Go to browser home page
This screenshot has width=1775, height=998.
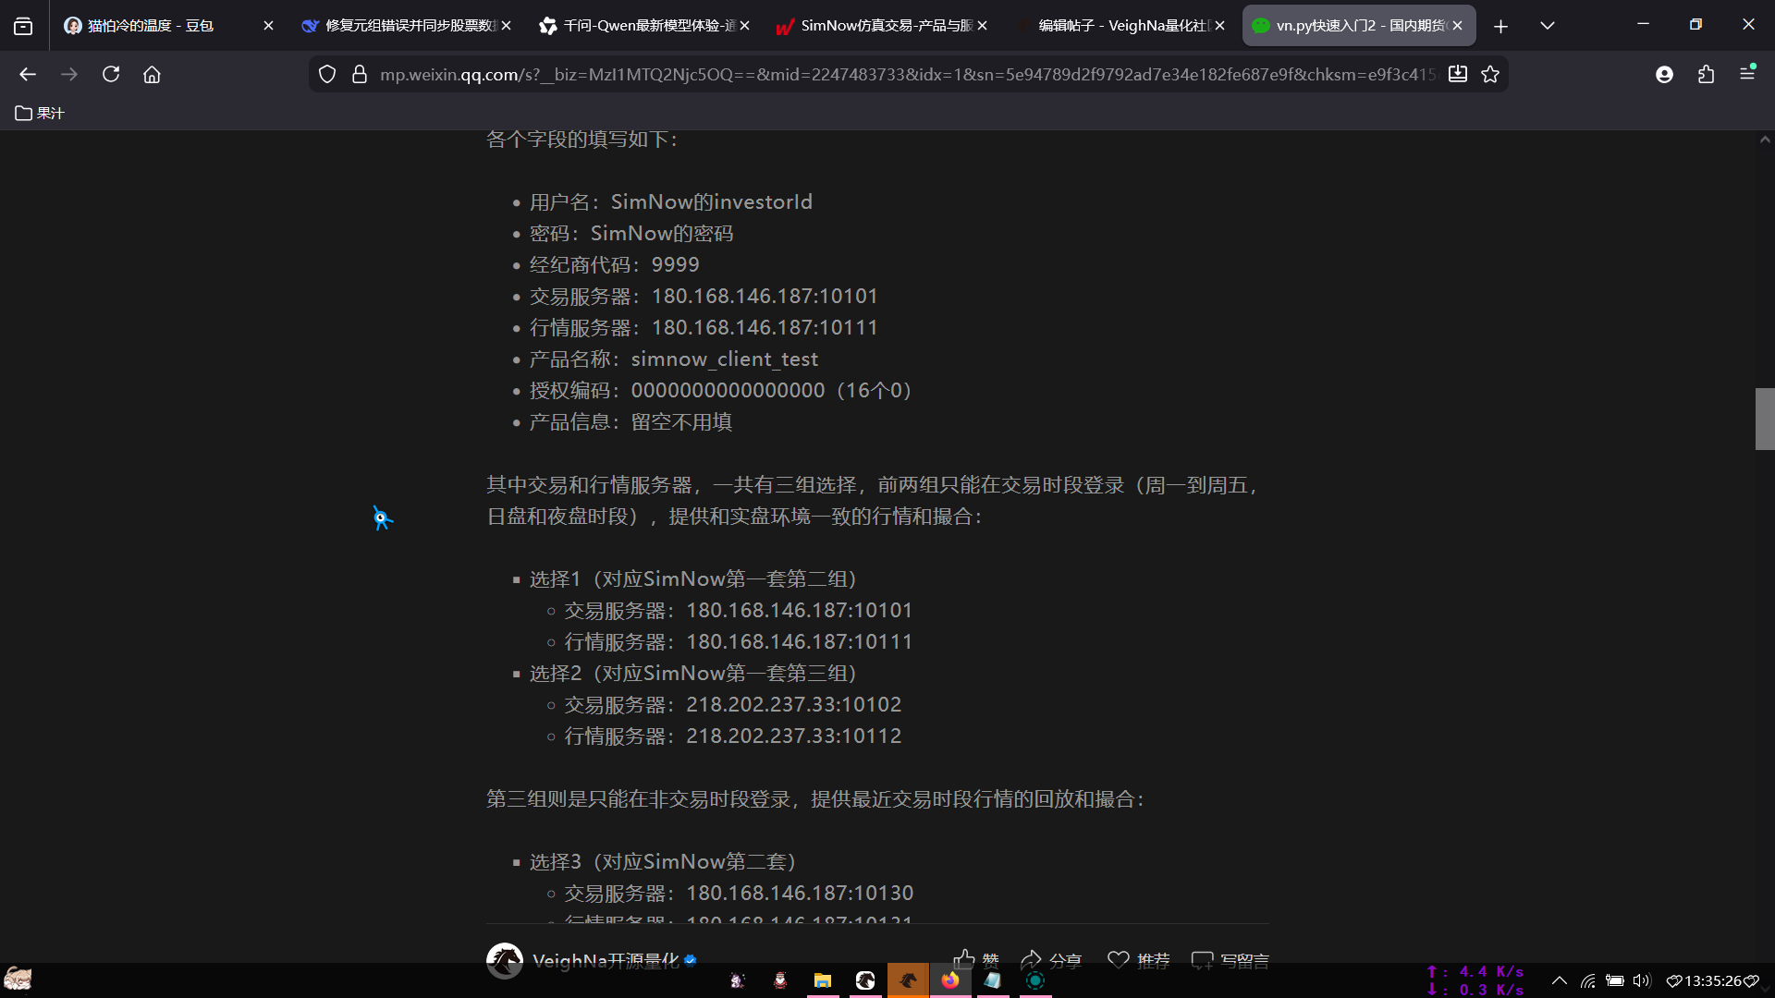click(x=152, y=74)
